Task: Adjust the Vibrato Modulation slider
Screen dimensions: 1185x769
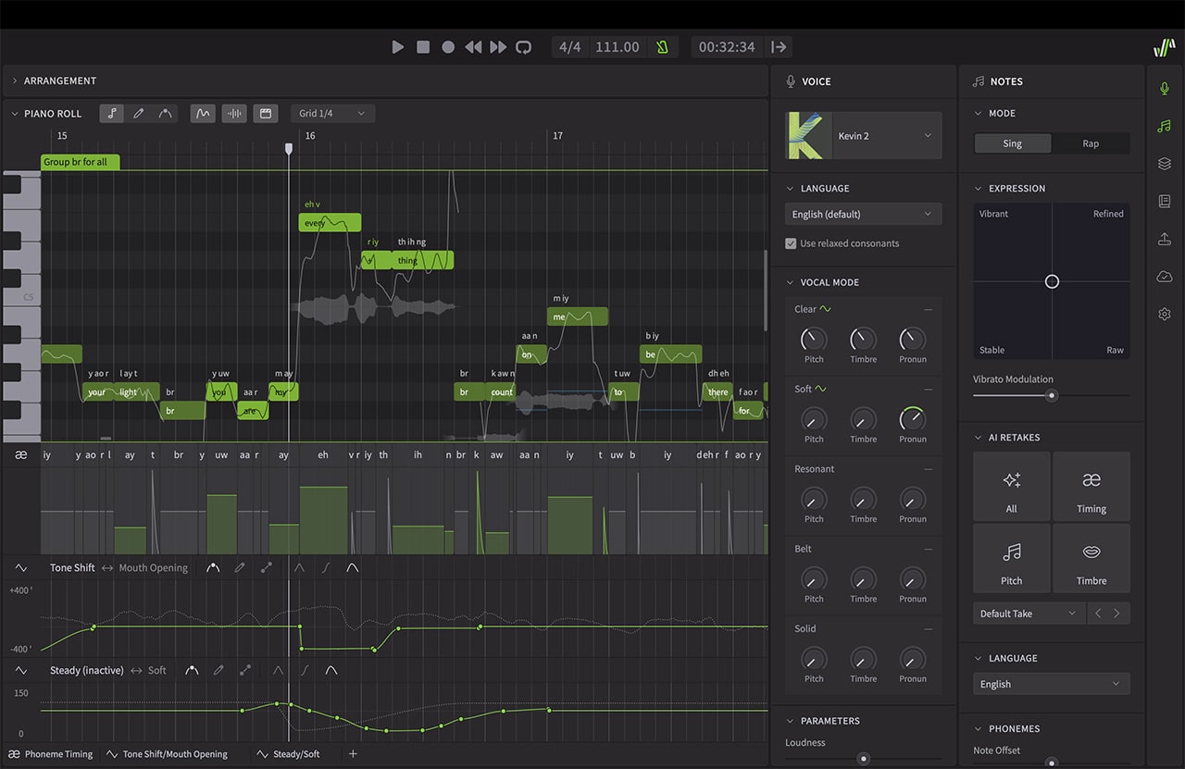Action: 1052,395
